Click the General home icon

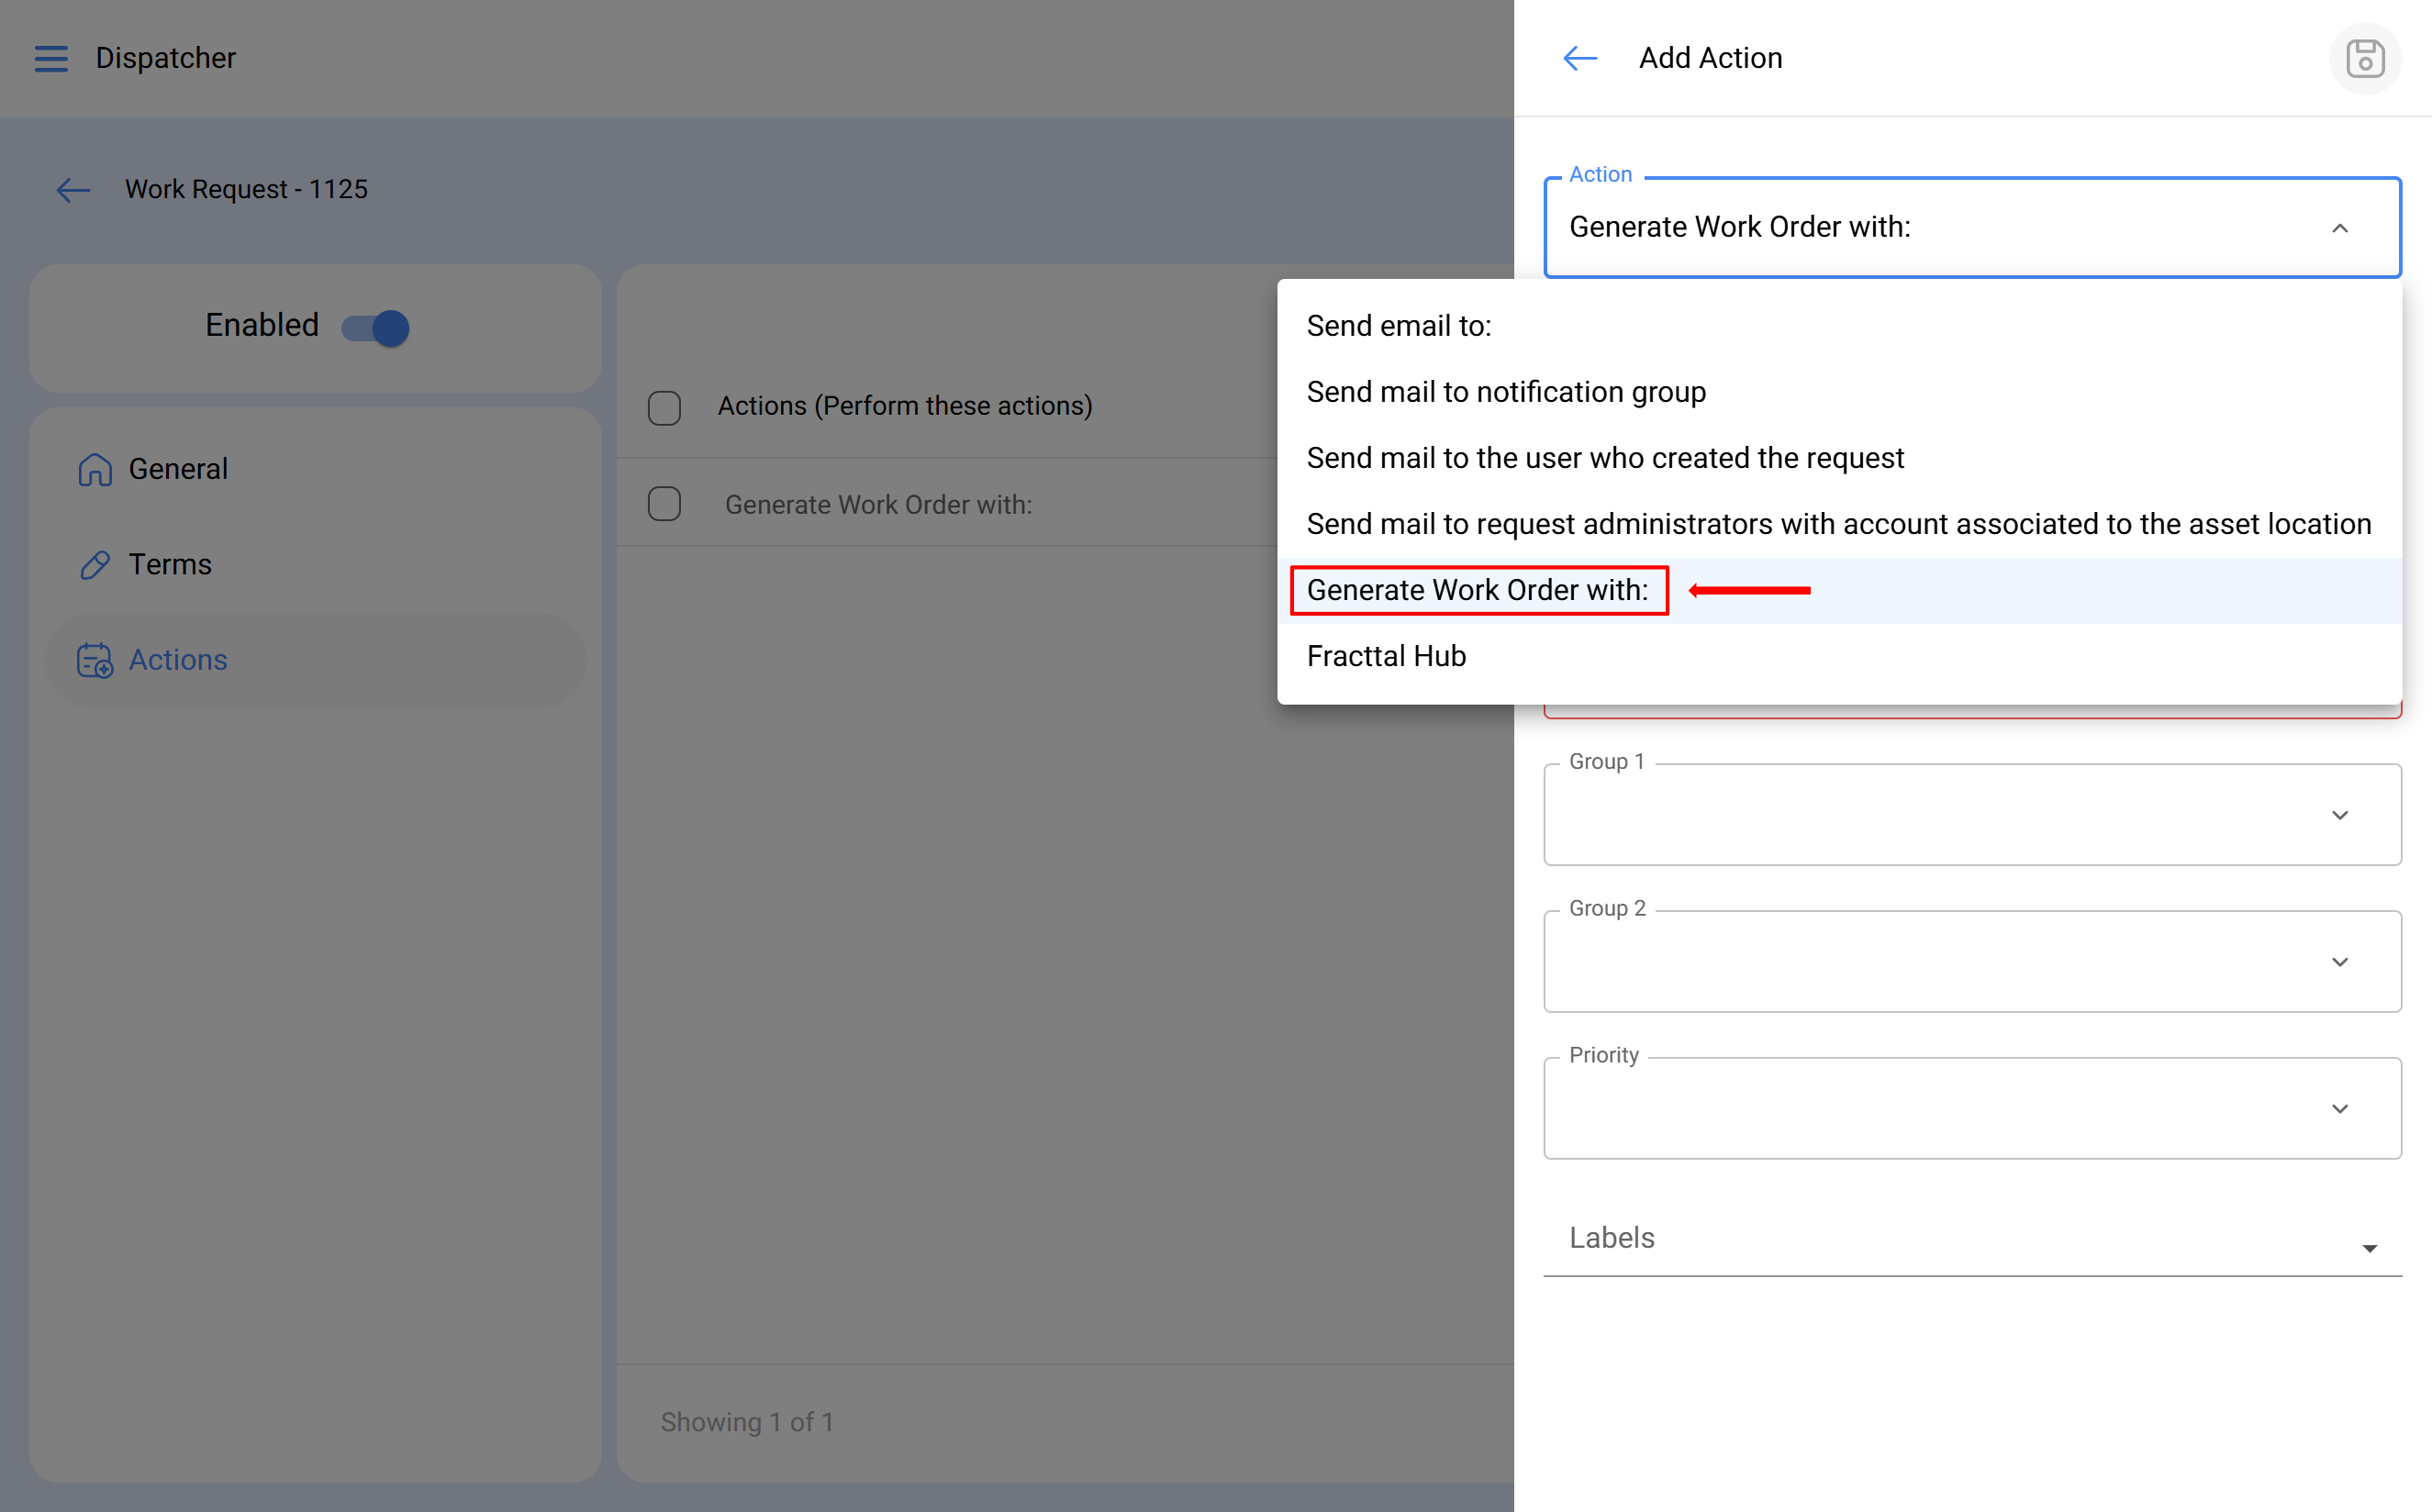click(95, 469)
